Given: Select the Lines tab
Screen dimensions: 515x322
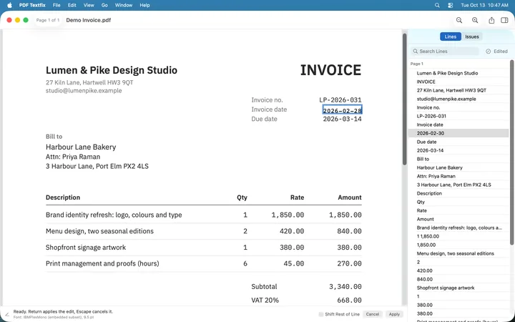Looking at the screenshot, I should [451, 36].
